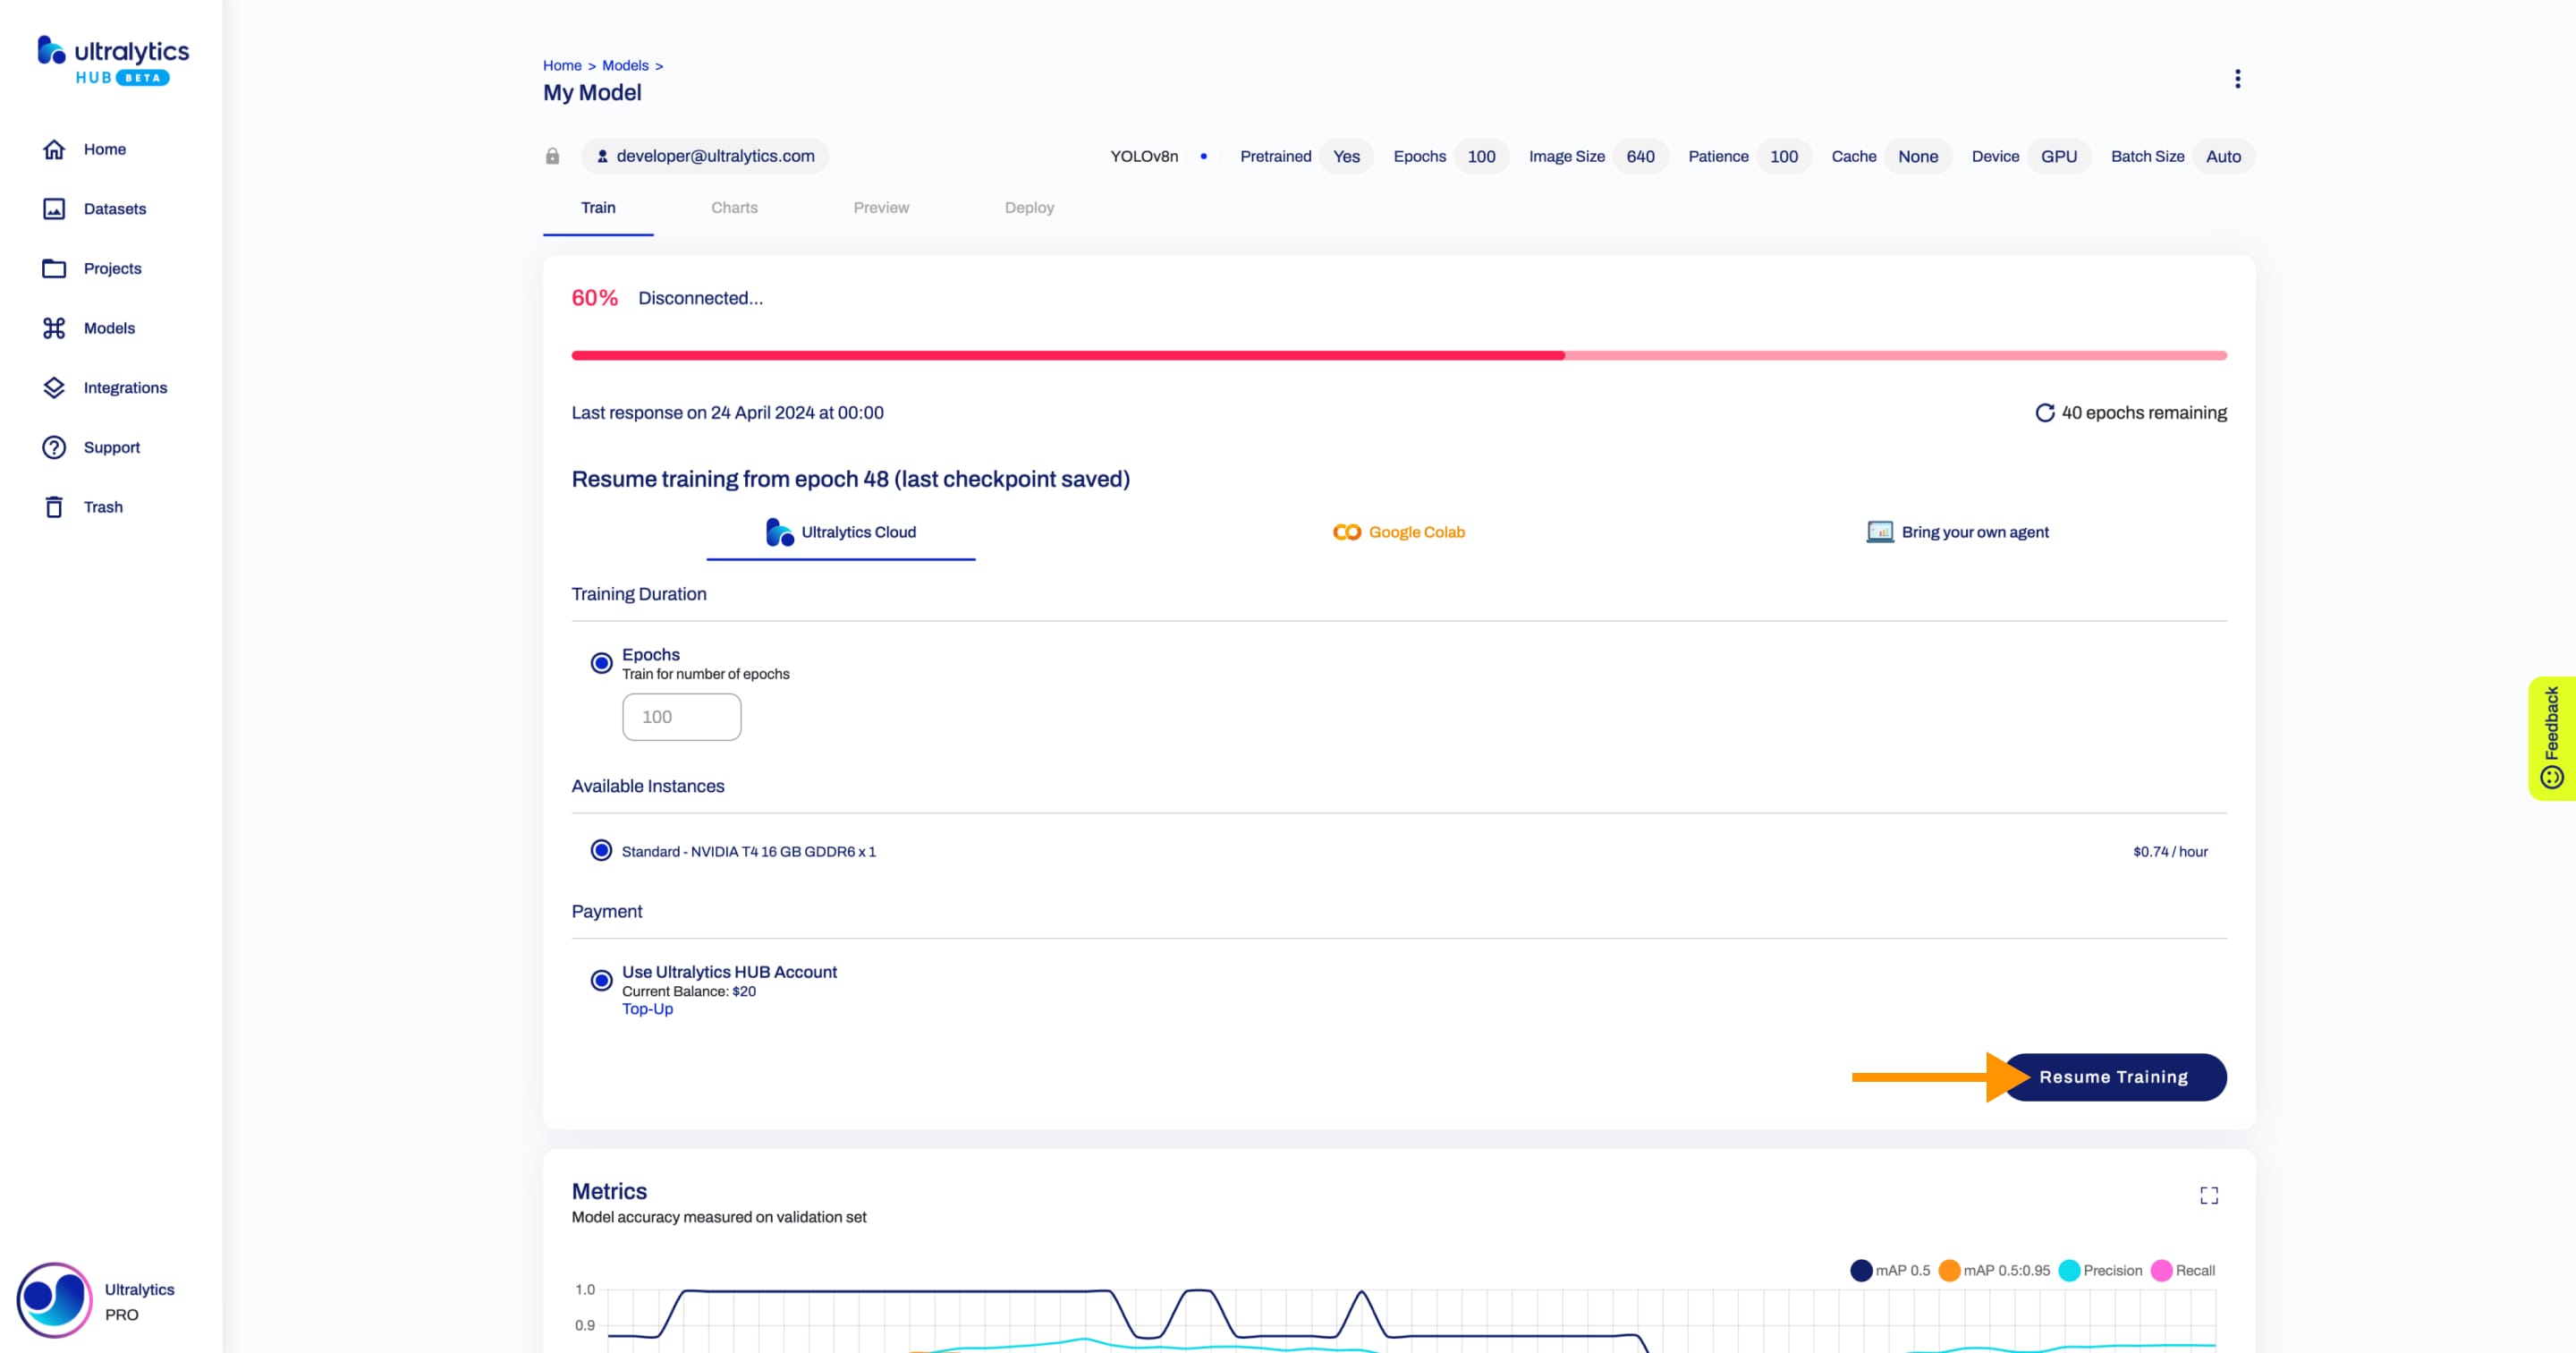Click the Integrations sidebar icon
The width and height of the screenshot is (2576, 1353).
pyautogui.click(x=51, y=387)
